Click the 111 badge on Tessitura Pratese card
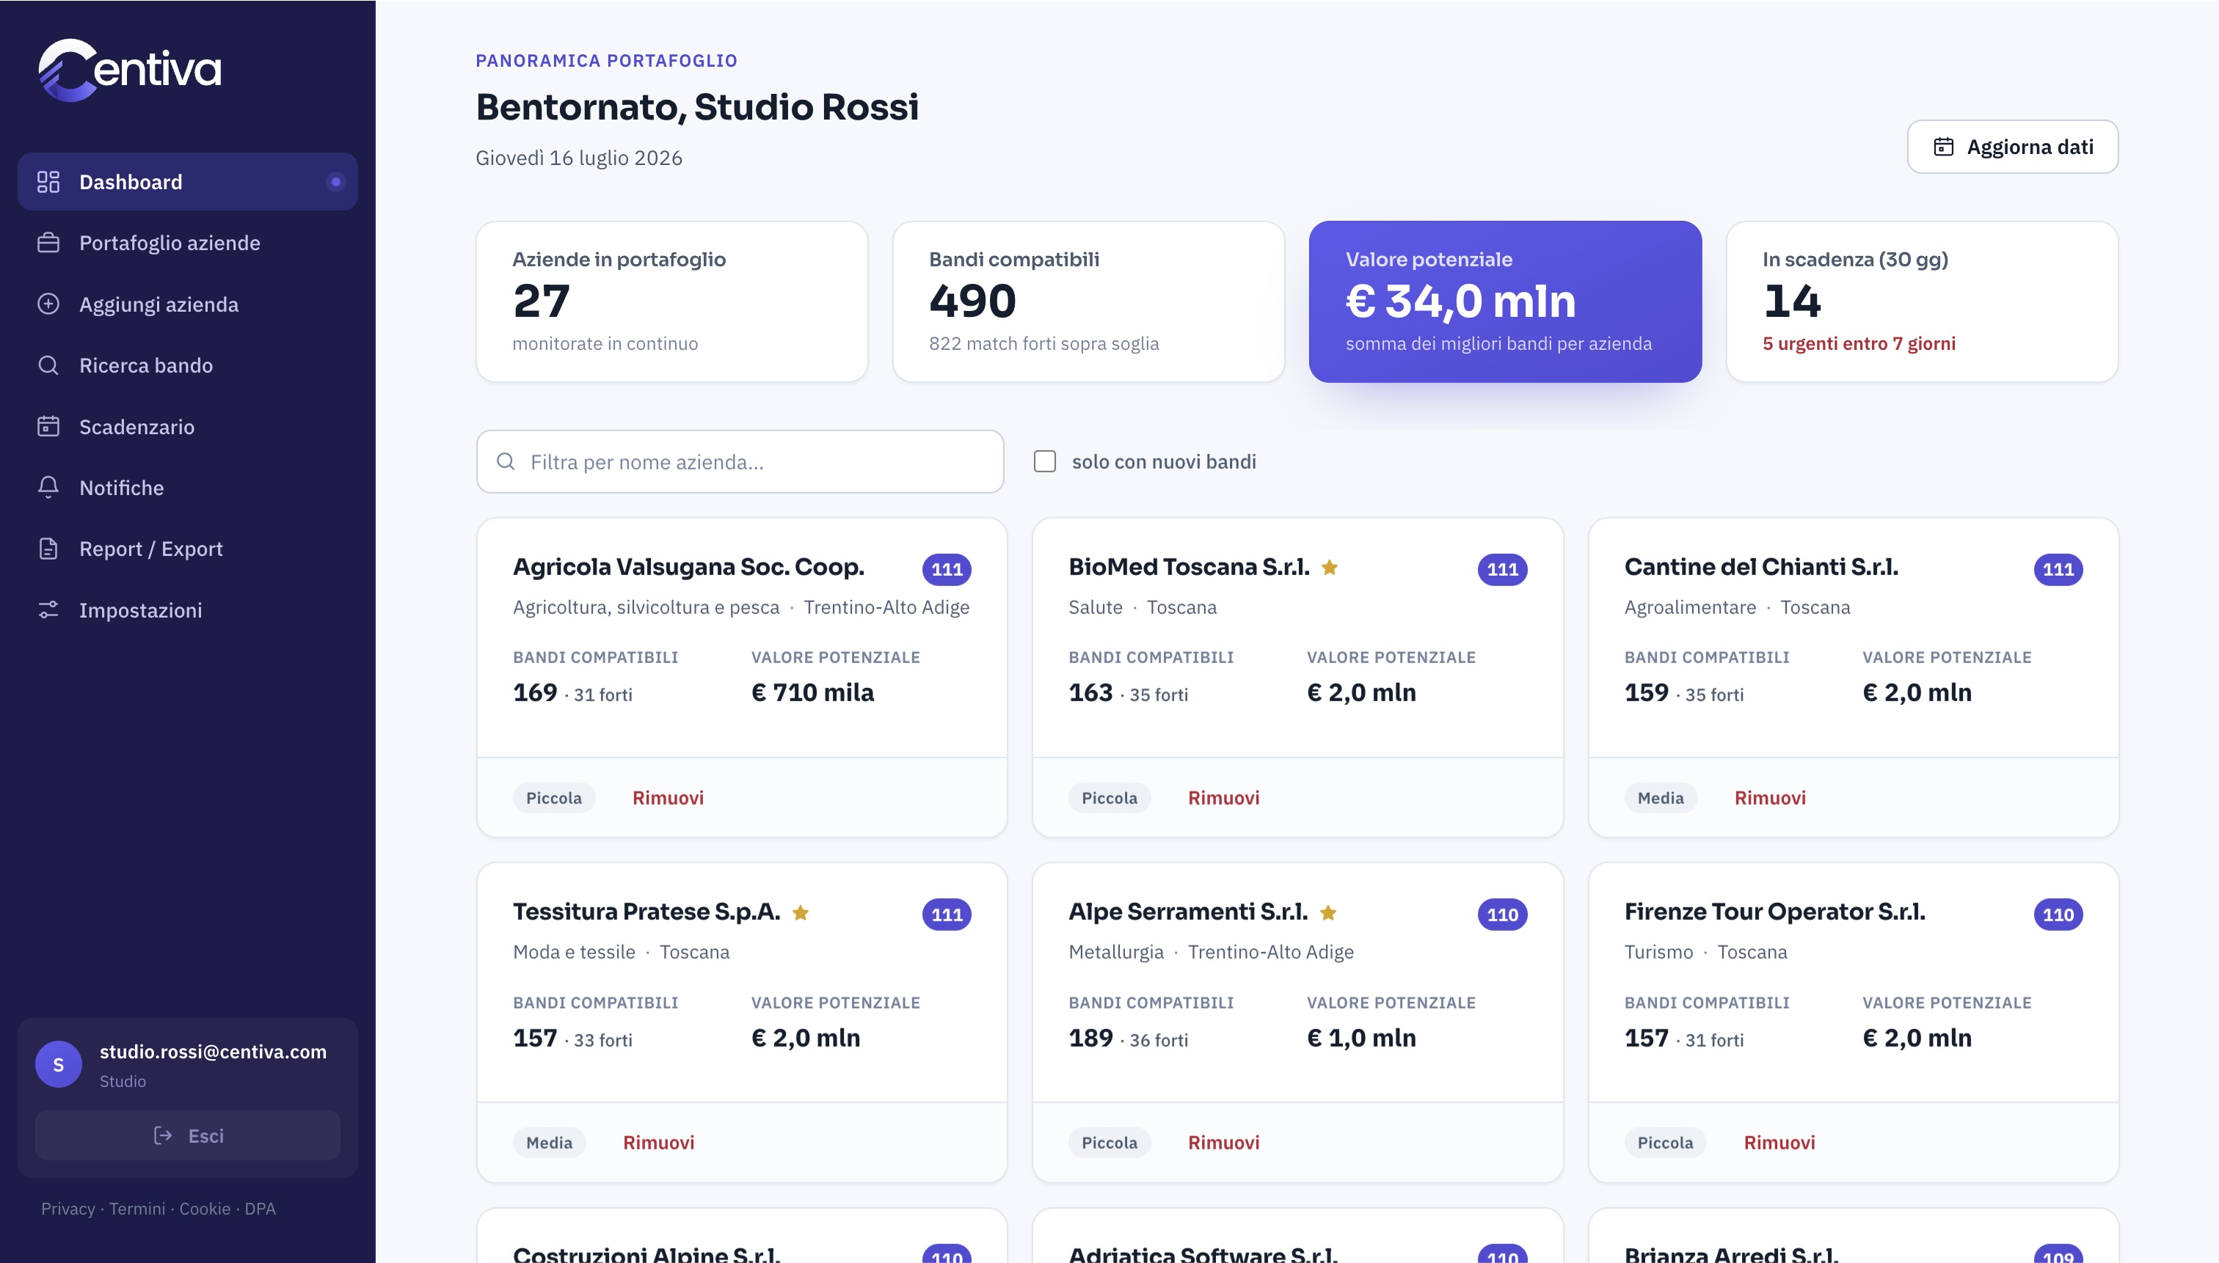Image resolution: width=2219 pixels, height=1263 pixels. coord(947,915)
